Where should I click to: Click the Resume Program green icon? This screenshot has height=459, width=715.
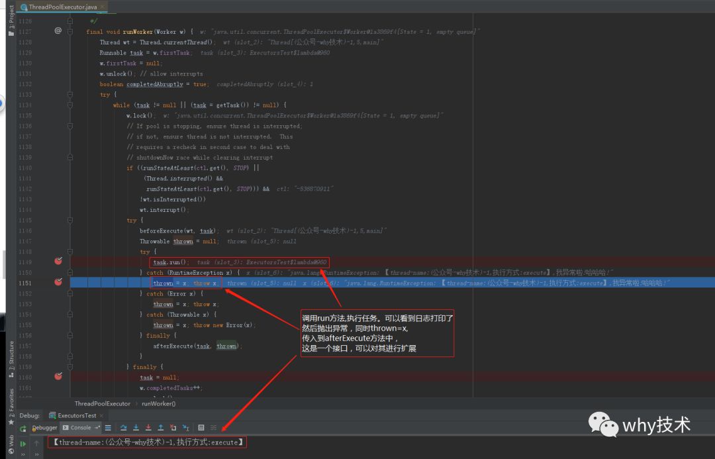tap(23, 444)
